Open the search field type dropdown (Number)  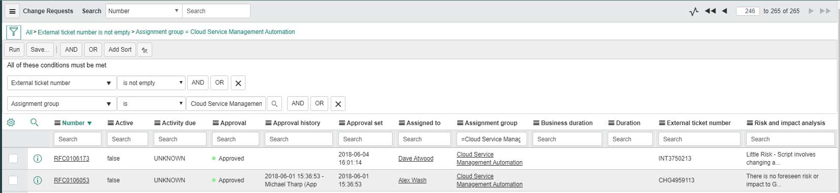[144, 11]
